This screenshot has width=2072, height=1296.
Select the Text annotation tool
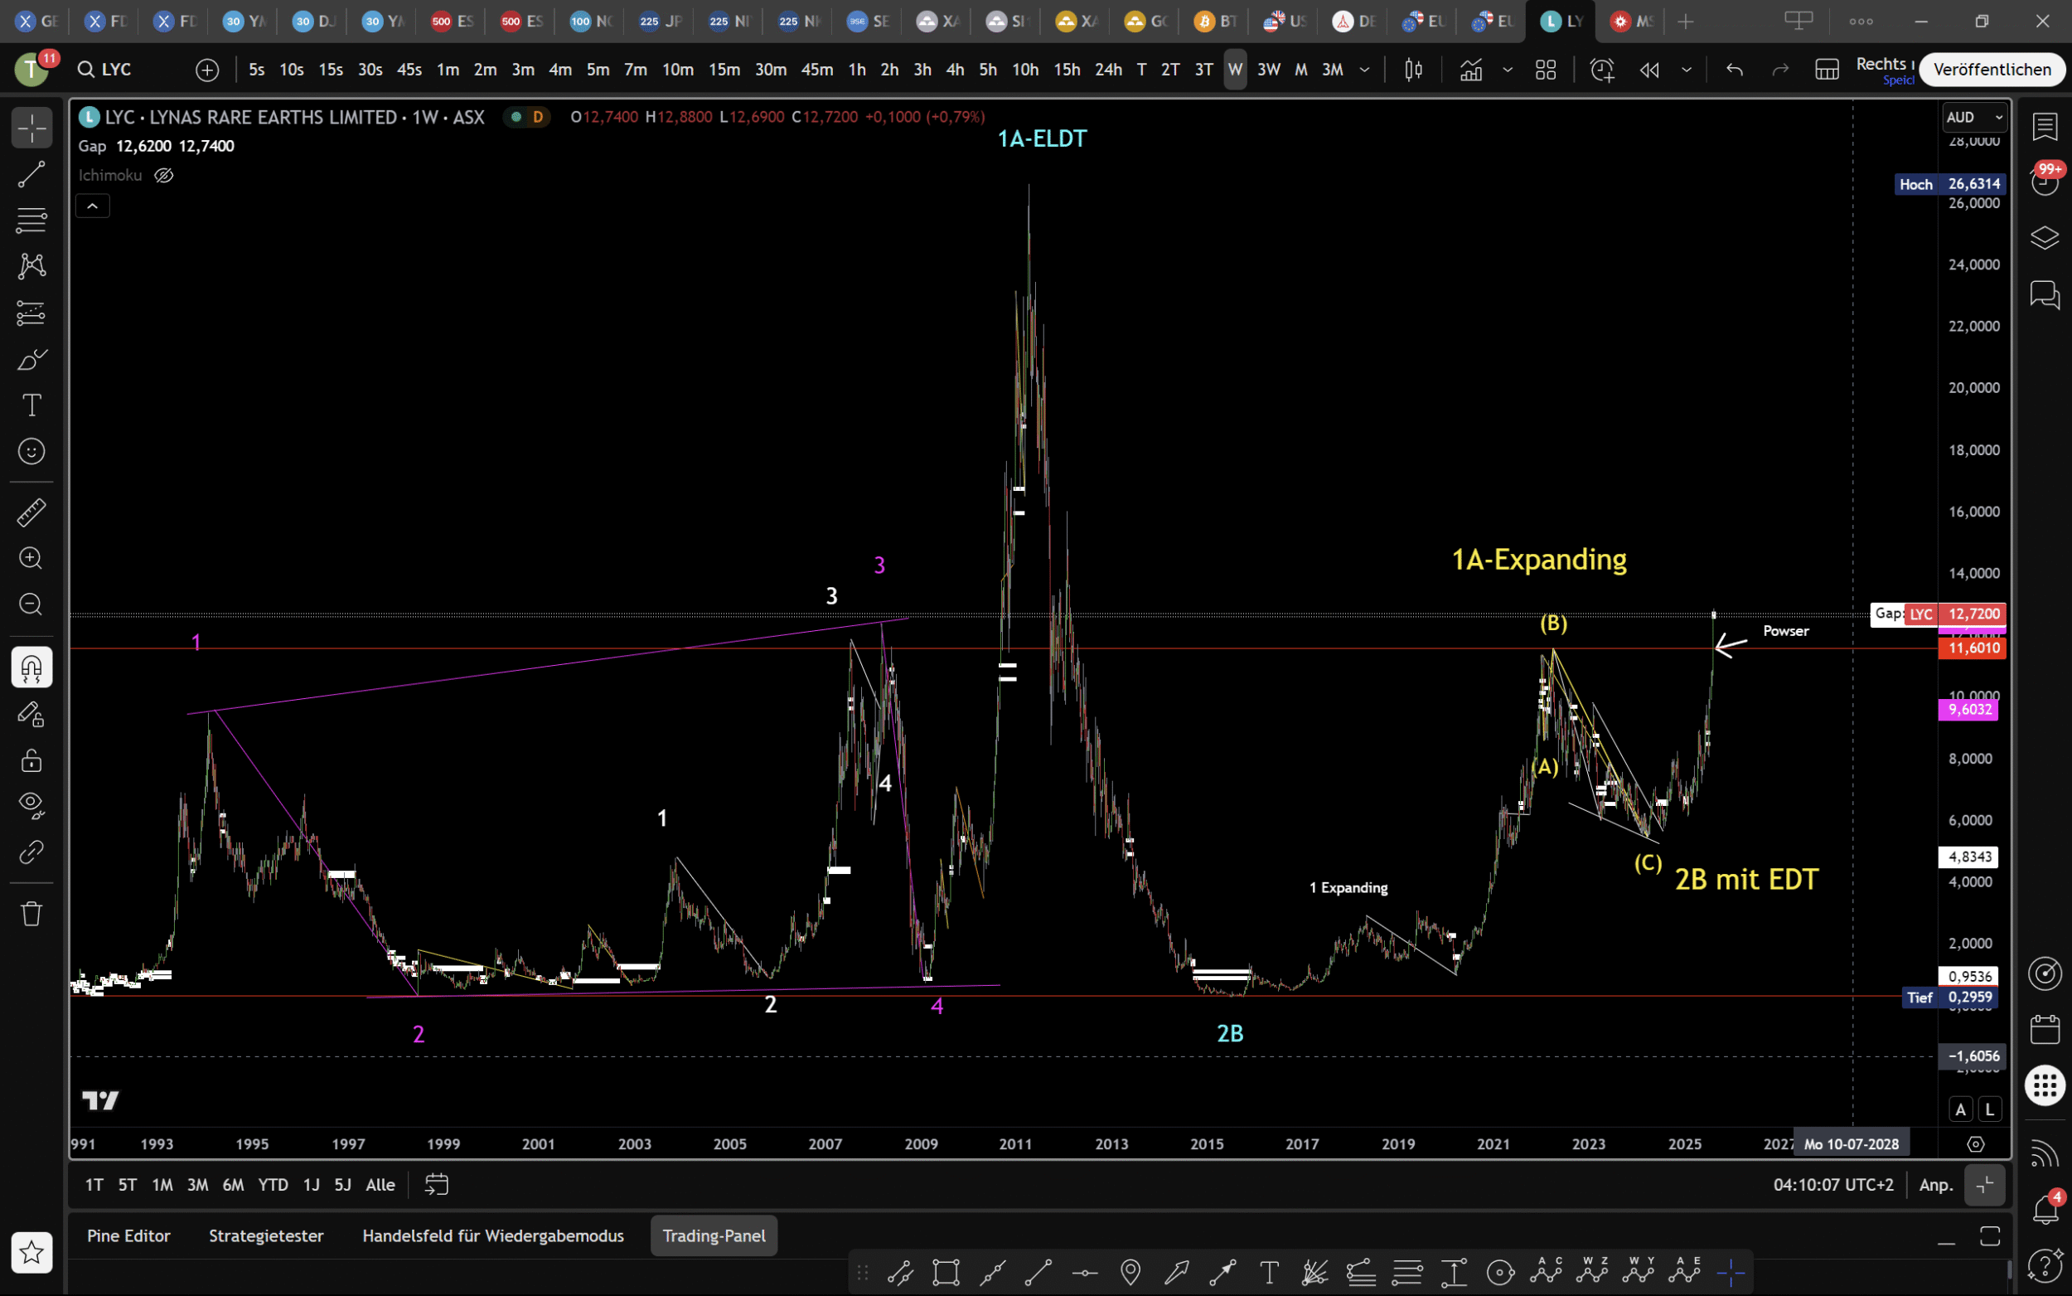[31, 405]
